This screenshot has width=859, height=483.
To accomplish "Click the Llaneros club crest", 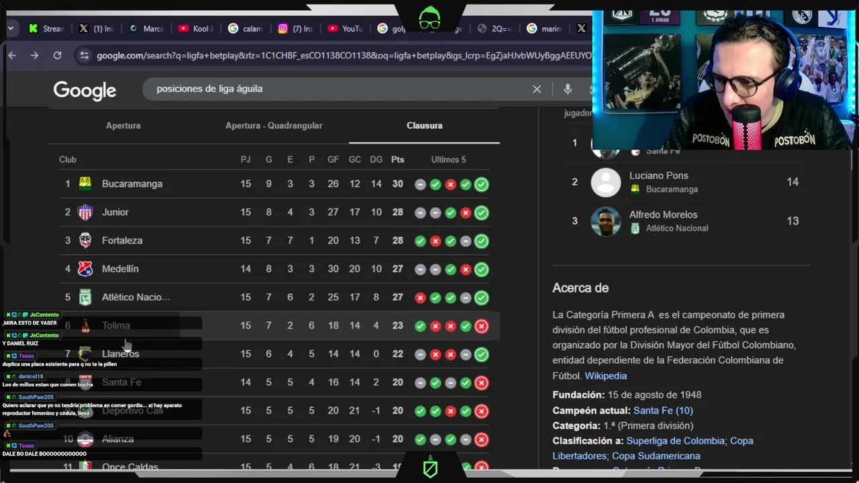I will [x=85, y=354].
